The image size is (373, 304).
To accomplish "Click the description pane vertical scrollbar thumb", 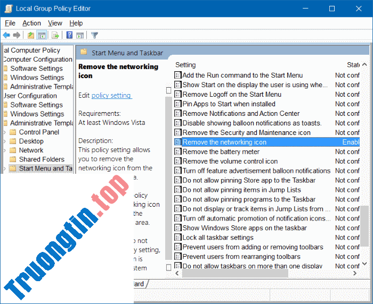I will pos(168,178).
